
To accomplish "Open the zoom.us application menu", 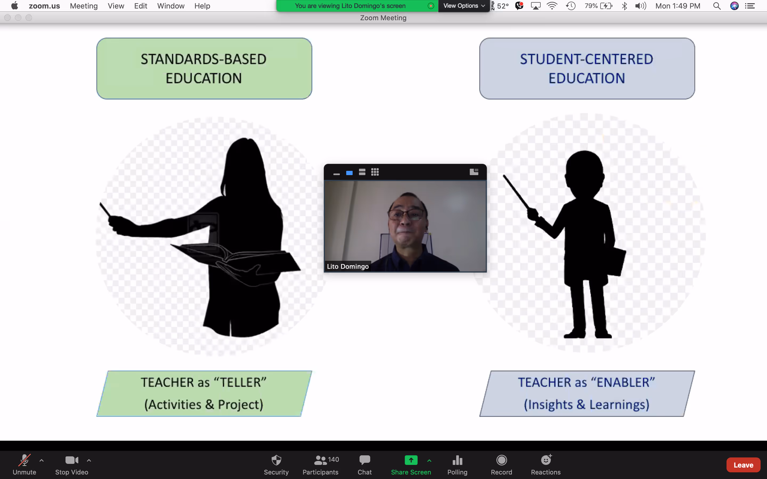I will click(x=44, y=6).
